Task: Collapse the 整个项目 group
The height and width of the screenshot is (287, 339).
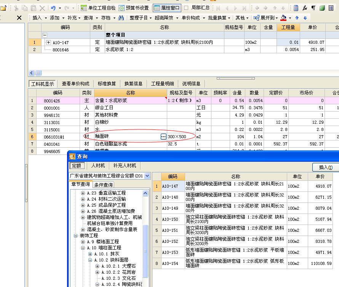Action: point(45,35)
